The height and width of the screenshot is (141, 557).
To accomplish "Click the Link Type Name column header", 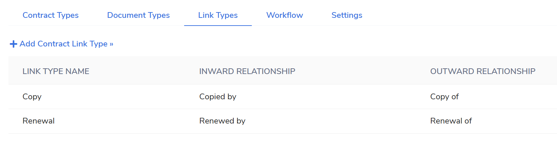I will coord(56,71).
